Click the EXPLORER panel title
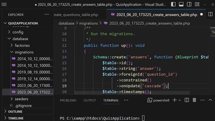This screenshot has width=215, height=121. (16, 15)
